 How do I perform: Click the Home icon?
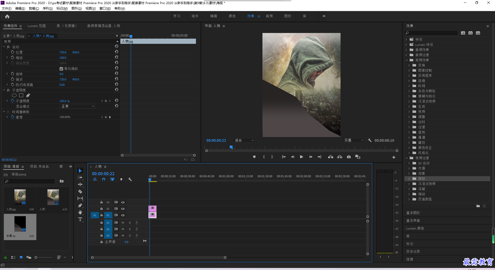(x=7, y=16)
